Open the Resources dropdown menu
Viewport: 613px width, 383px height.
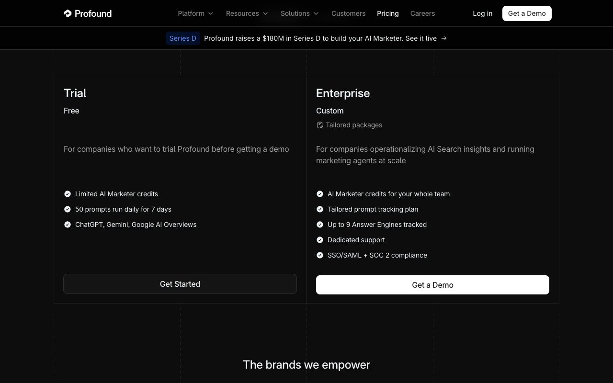coord(247,13)
